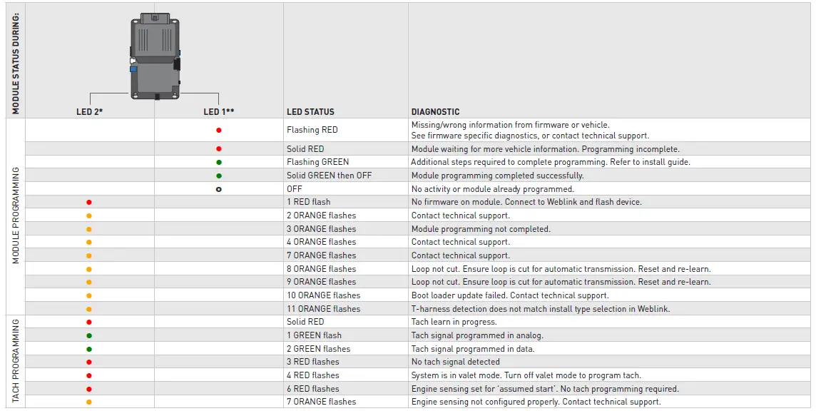Select the LED STATUS column header
Image resolution: width=816 pixels, height=411 pixels.
click(x=310, y=112)
